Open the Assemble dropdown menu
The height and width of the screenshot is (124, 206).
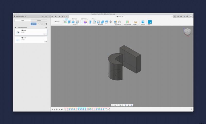(117, 25)
